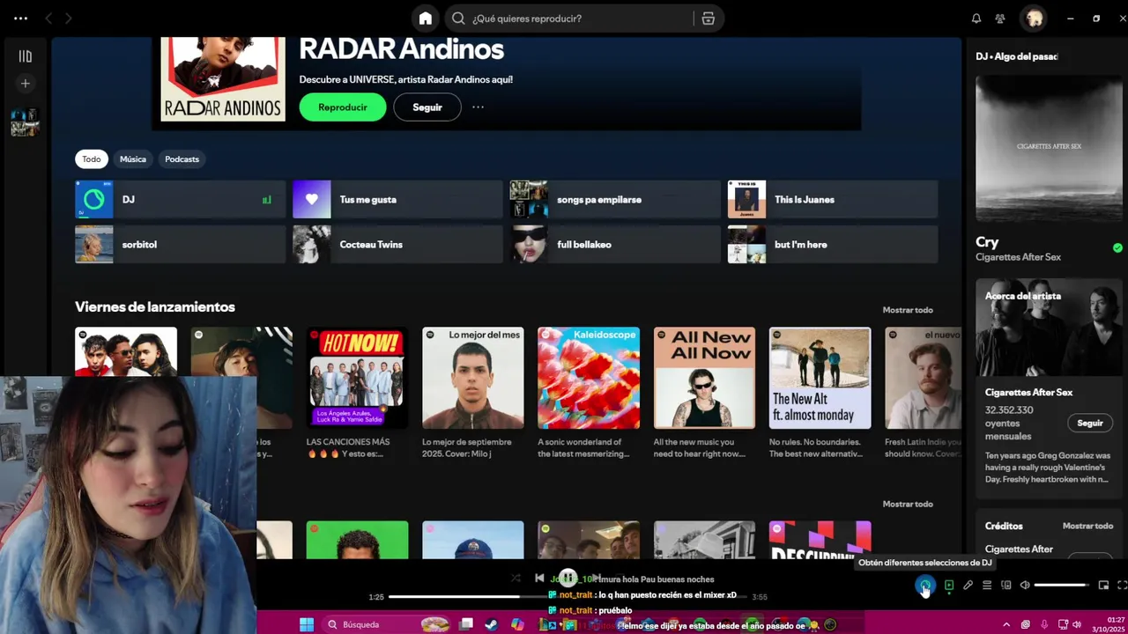Viewport: 1128px width, 634px height.
Task: Open but I'm here tile
Action: [833, 245]
